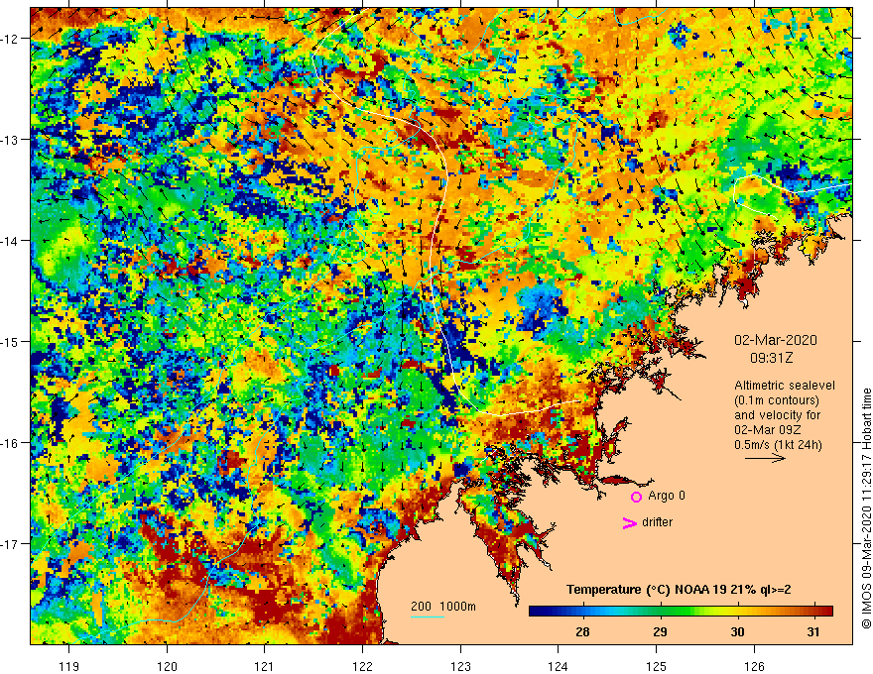Click the '02-Mar 09Z' caption line
873x674 pixels.
pyautogui.click(x=768, y=430)
